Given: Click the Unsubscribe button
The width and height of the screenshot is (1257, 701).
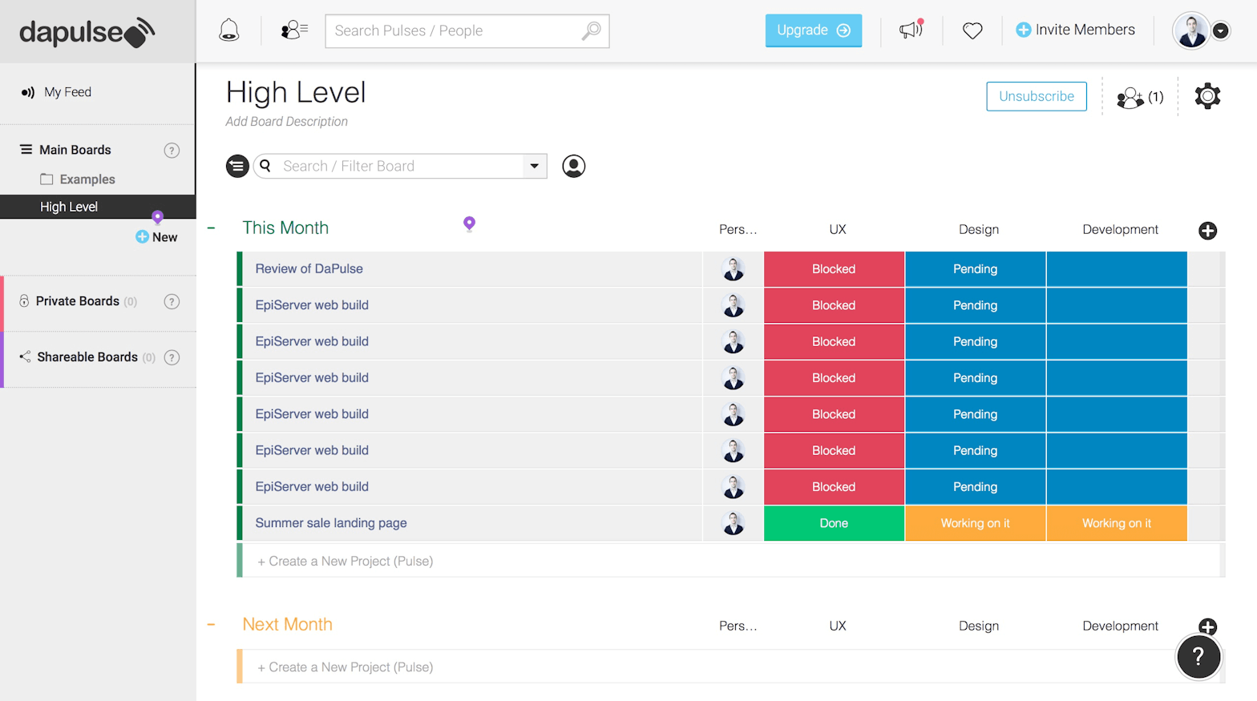Looking at the screenshot, I should [x=1036, y=96].
